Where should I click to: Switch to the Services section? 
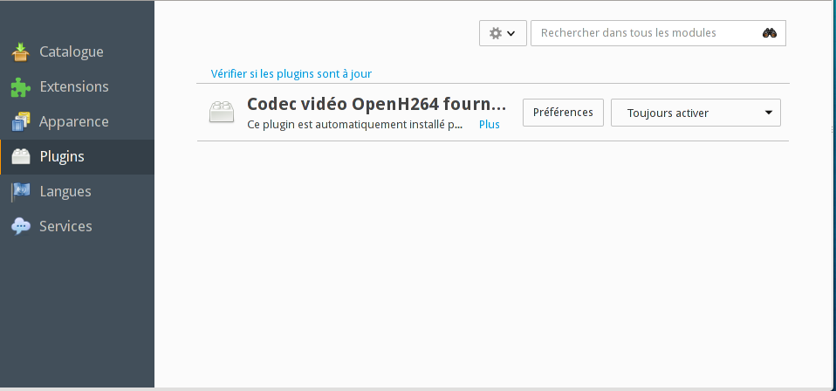[78, 226]
